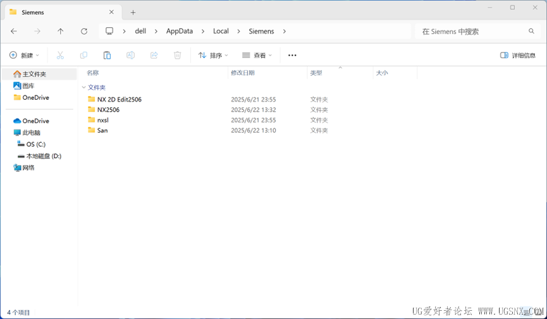Click the nxsl folder icon

pyautogui.click(x=92, y=119)
